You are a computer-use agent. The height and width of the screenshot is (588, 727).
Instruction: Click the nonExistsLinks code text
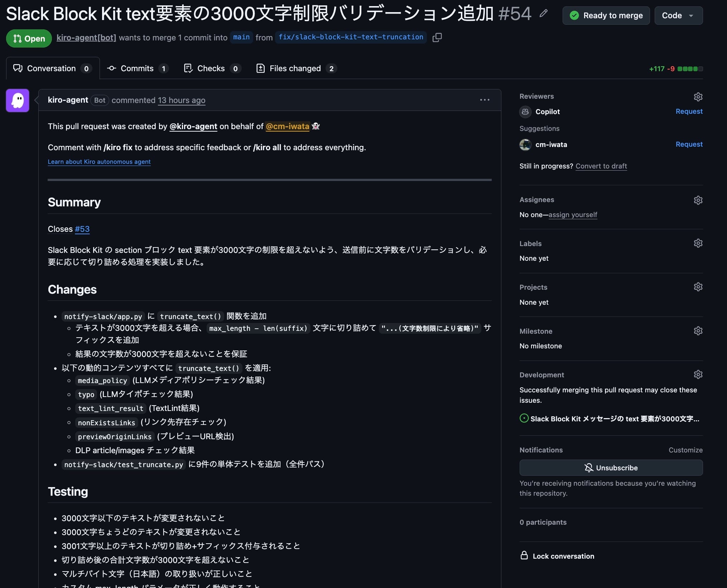[107, 423]
